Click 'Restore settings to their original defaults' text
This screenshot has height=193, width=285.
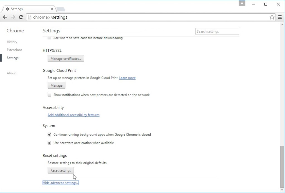point(77,163)
